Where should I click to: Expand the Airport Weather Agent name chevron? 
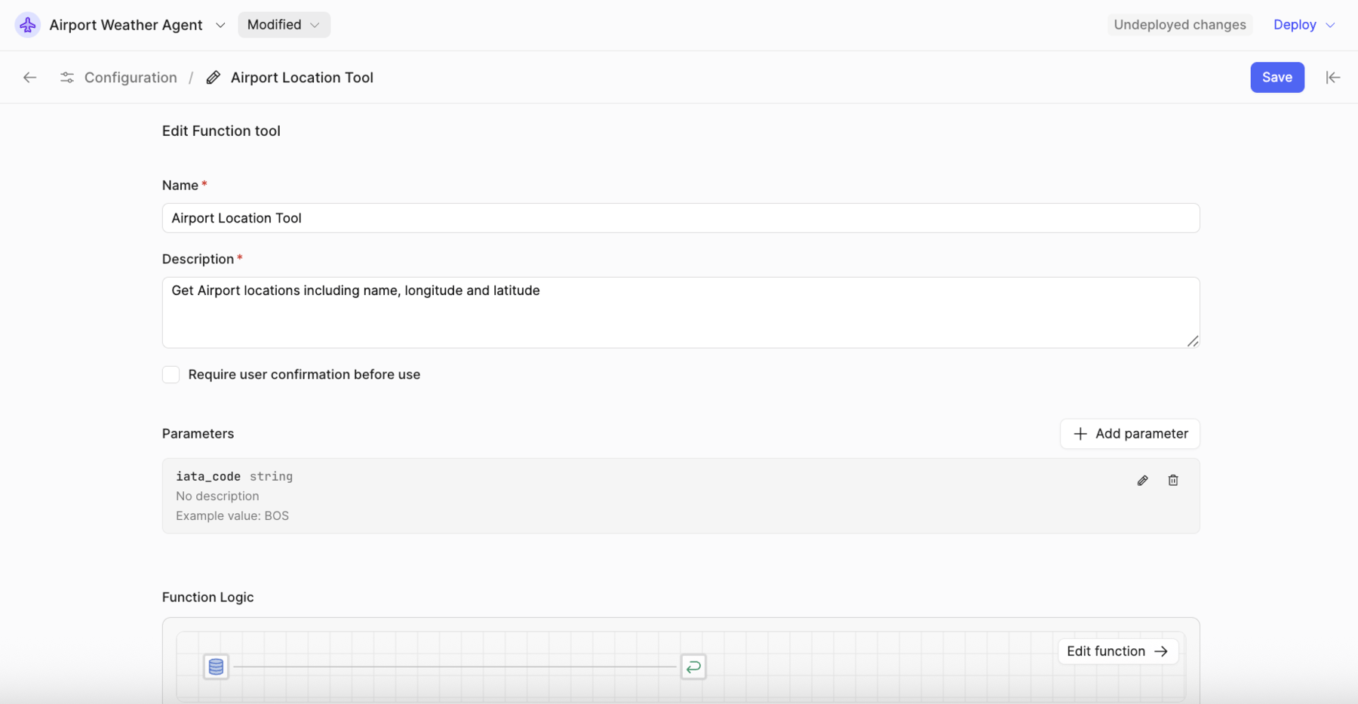click(220, 25)
